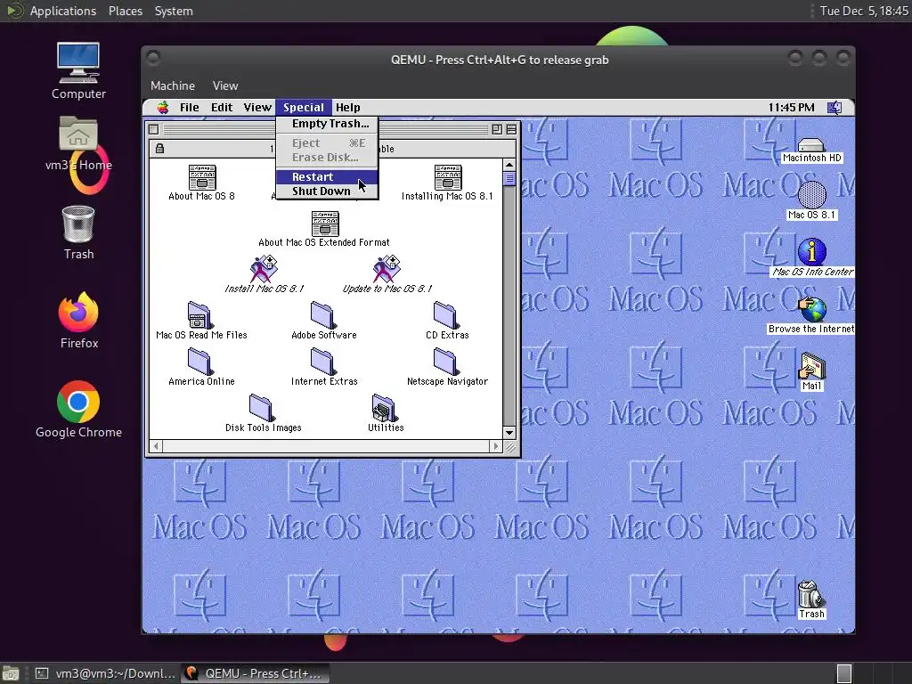The image size is (912, 684).
Task: Open the Mac OS View menu
Action: point(257,107)
